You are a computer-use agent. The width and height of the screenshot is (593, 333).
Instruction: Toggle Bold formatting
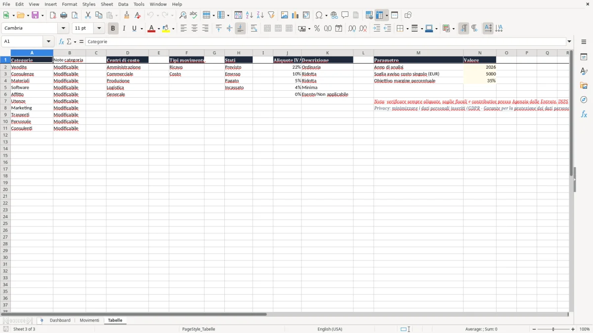pos(113,29)
